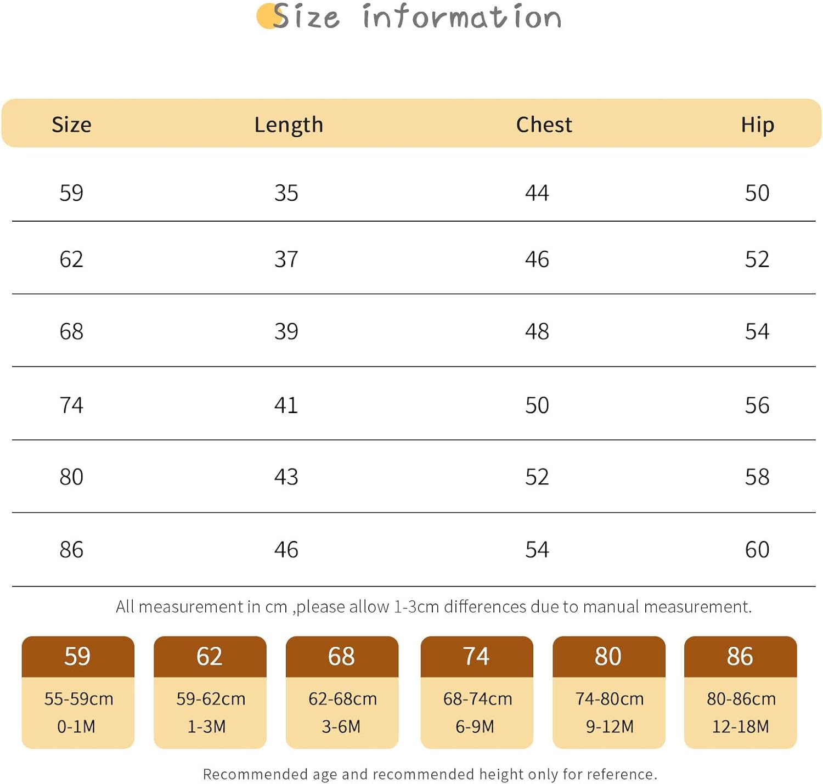Click the 59 size card header
This screenshot has height=784, width=823.
click(x=78, y=656)
